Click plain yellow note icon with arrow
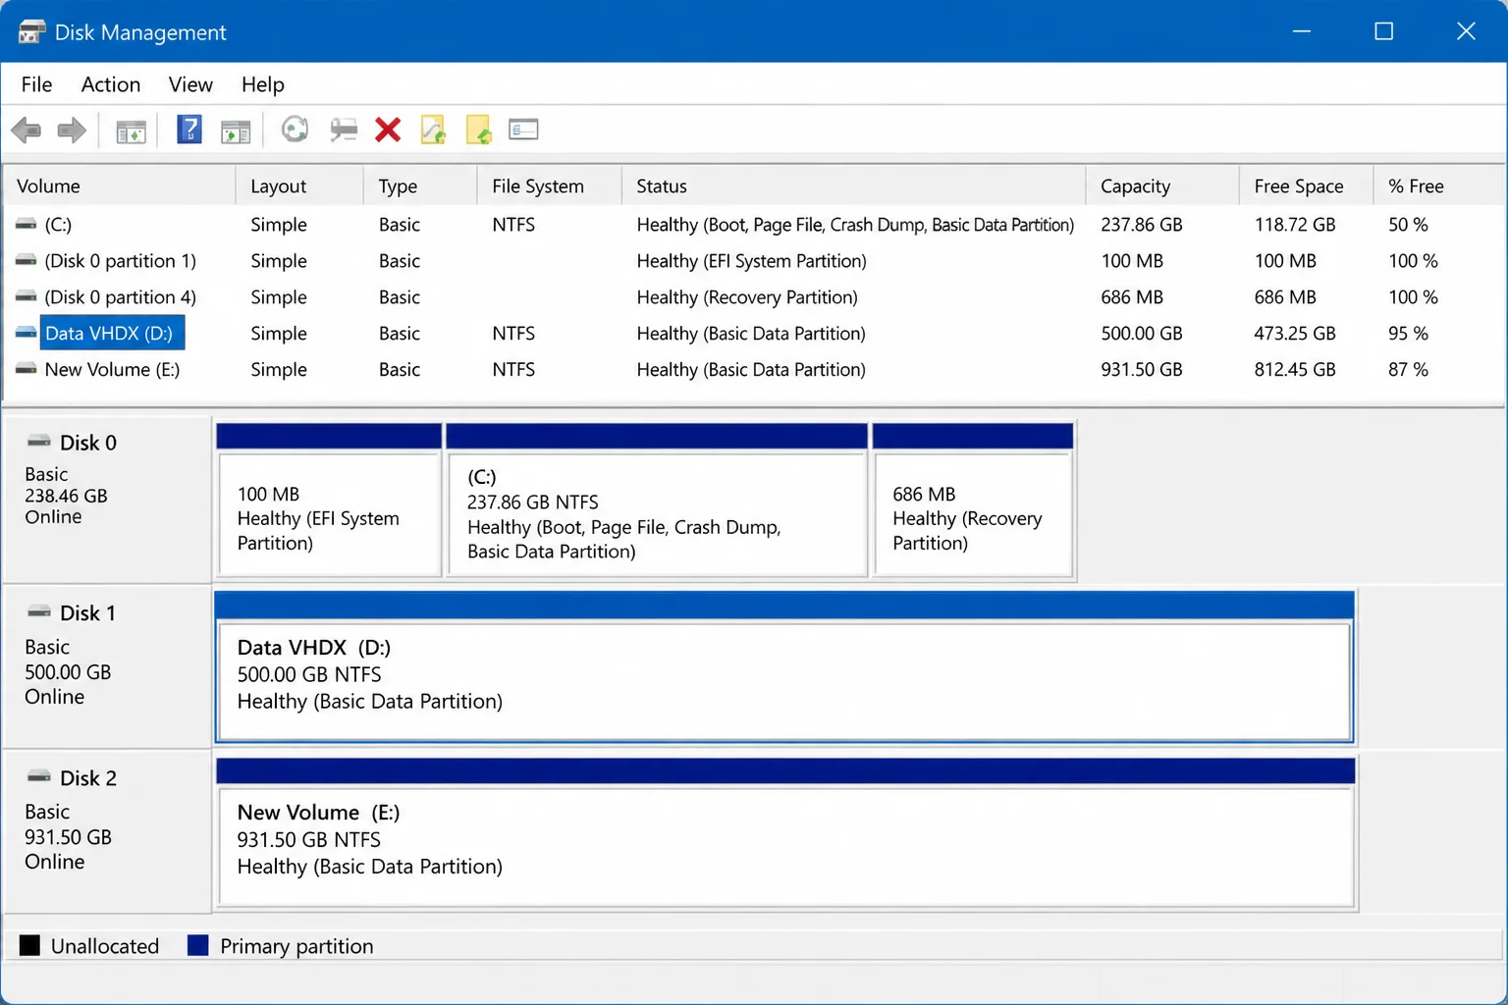The image size is (1508, 1005). (478, 130)
